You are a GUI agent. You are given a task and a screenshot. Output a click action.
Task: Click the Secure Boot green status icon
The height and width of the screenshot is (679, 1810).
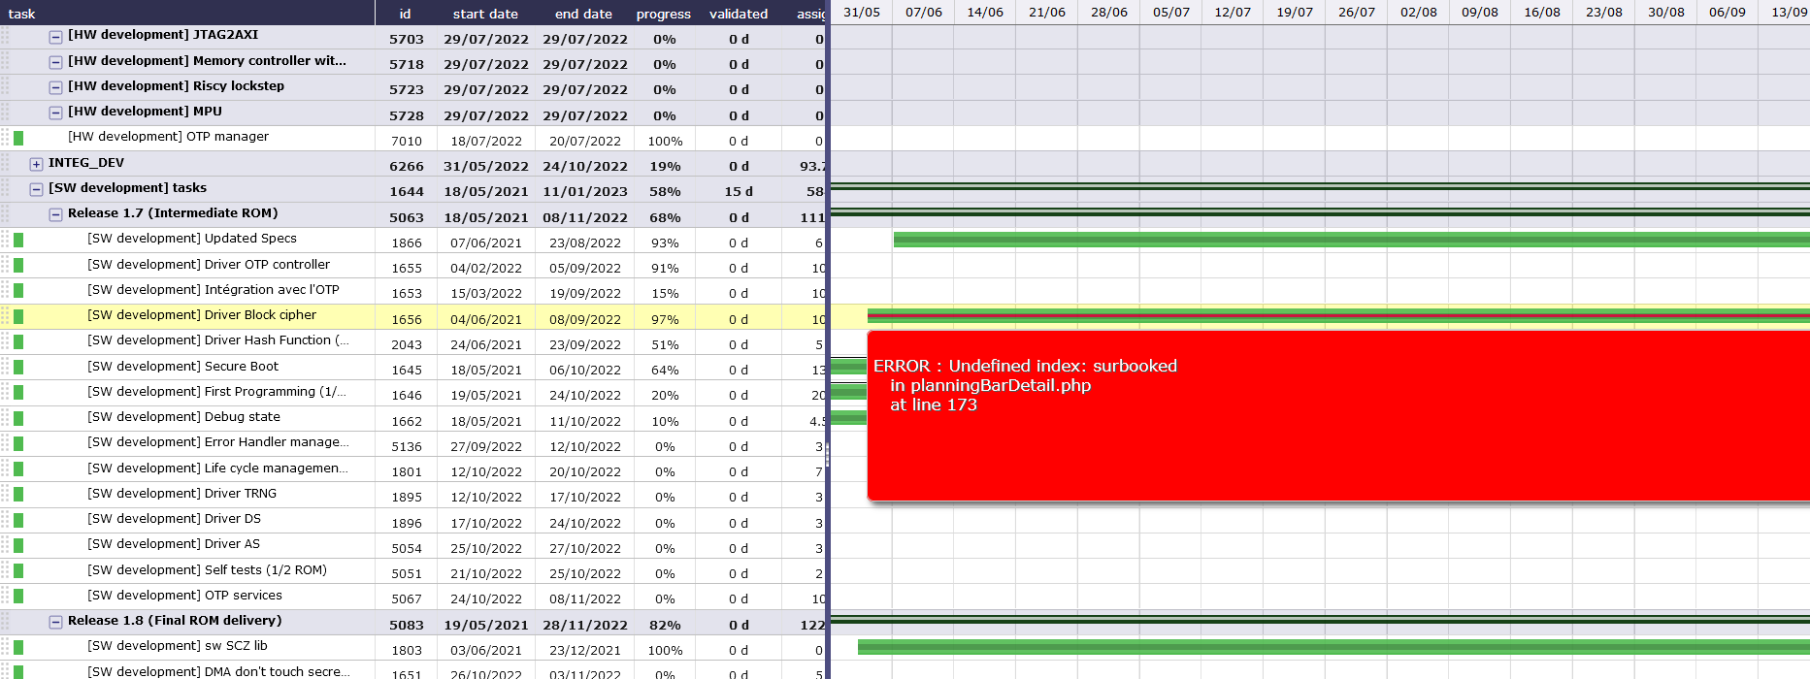click(x=18, y=368)
